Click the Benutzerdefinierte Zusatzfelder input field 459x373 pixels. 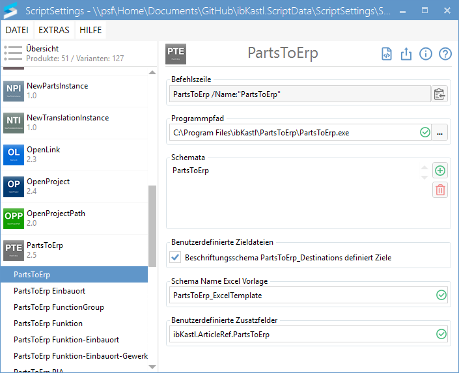coord(299,335)
